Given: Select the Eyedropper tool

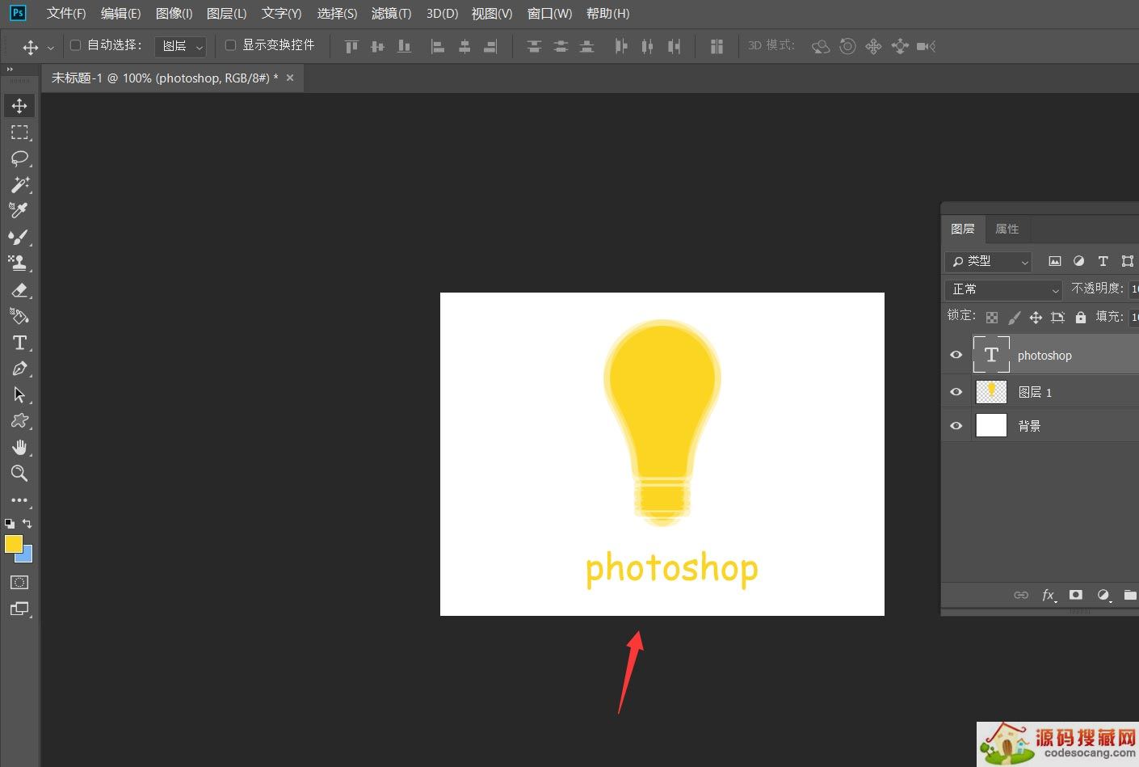Looking at the screenshot, I should pyautogui.click(x=19, y=210).
